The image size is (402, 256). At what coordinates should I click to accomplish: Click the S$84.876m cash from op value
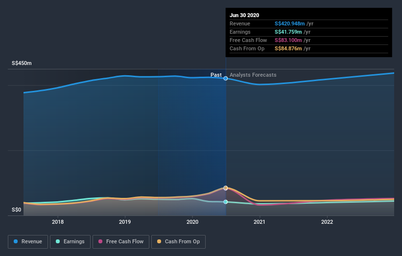[x=288, y=48]
